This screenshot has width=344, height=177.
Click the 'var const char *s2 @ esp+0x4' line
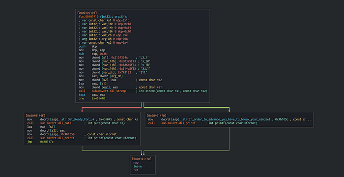click(103, 43)
